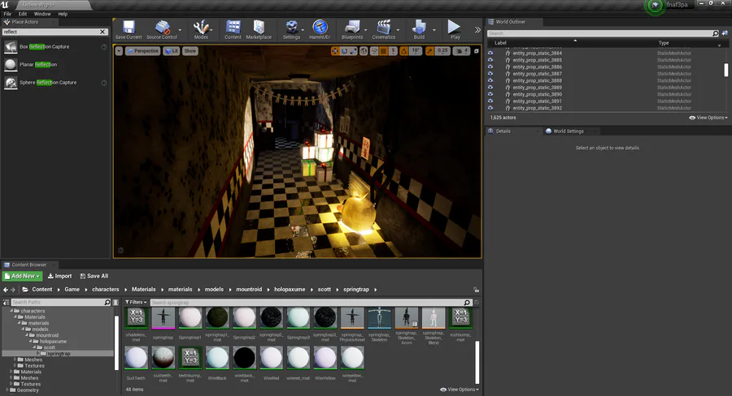Click the Save Current toolbar icon
Viewport: 732px width, 396px height.
[x=128, y=28]
